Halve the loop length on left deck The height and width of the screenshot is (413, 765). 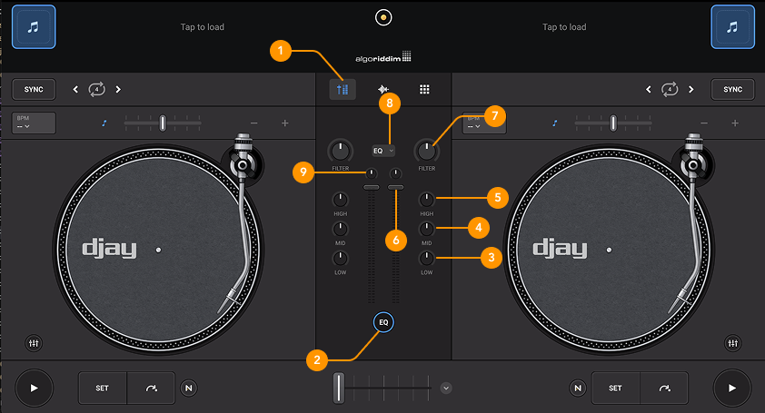pyautogui.click(x=75, y=89)
